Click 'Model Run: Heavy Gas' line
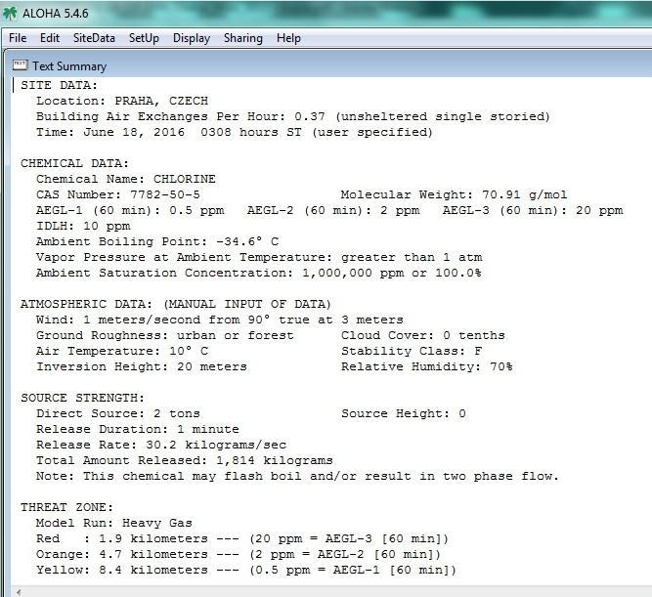The height and width of the screenshot is (597, 652). tap(114, 523)
